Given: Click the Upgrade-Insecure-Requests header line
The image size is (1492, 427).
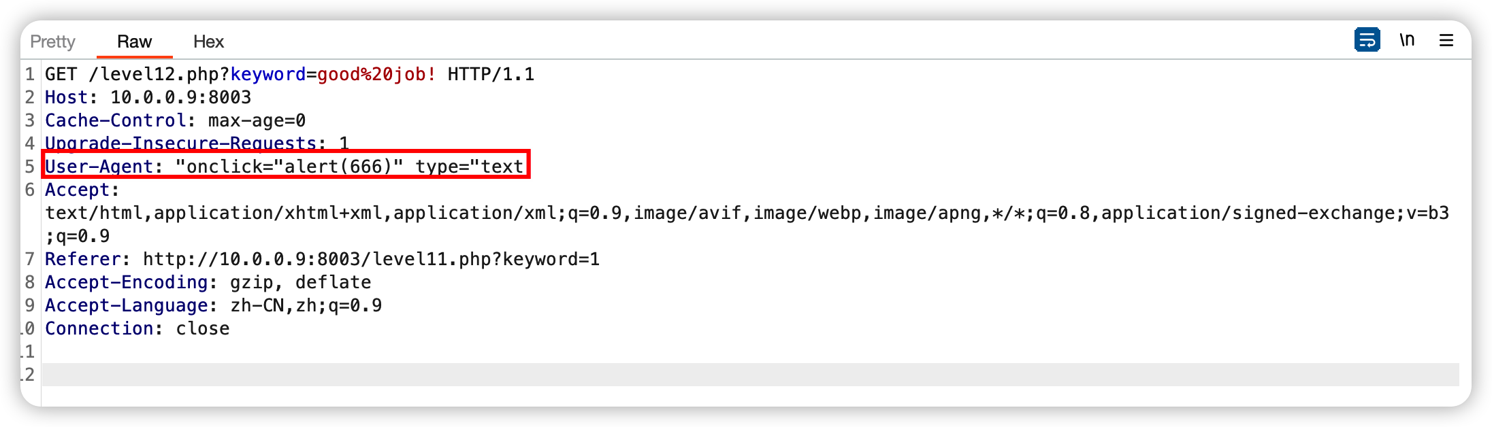Looking at the screenshot, I should (197, 143).
